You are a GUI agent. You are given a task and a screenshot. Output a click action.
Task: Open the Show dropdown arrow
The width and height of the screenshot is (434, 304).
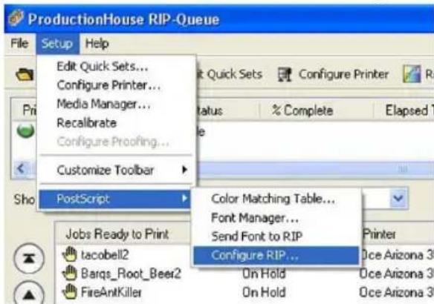[x=398, y=198]
